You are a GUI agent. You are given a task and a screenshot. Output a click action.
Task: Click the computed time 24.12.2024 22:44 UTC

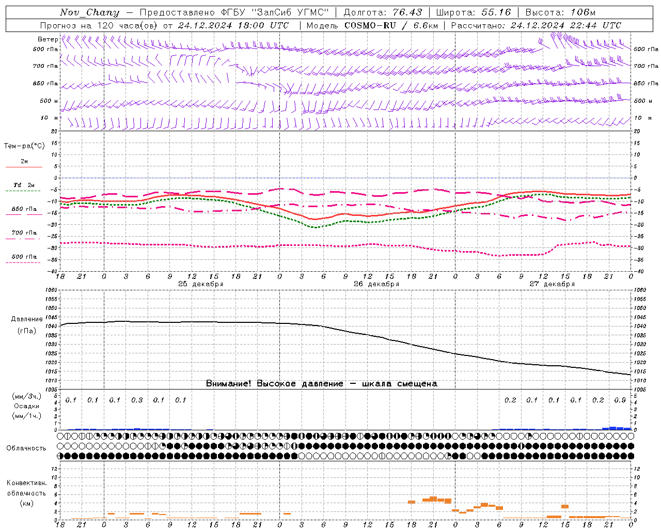[x=565, y=25]
